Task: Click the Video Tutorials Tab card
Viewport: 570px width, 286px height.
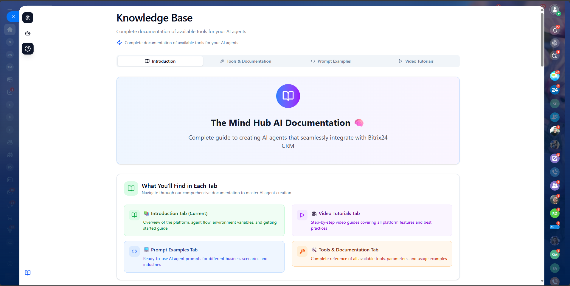Action: [372, 220]
